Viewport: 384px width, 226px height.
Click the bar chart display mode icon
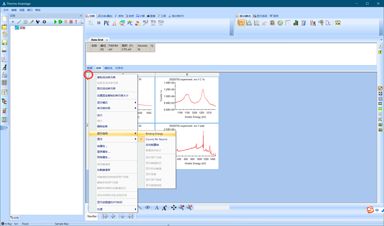[x=296, y=23]
